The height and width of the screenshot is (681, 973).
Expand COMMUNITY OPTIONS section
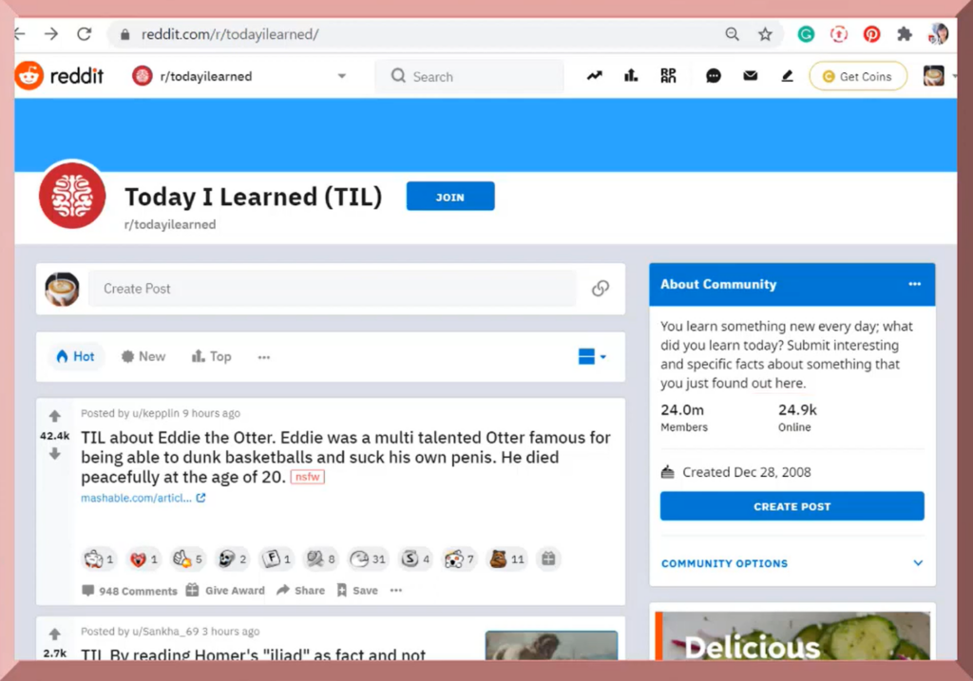(x=792, y=563)
